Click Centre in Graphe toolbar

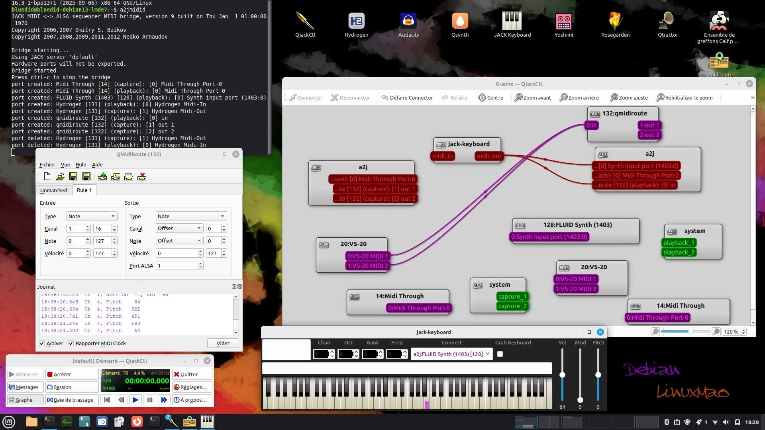click(490, 98)
